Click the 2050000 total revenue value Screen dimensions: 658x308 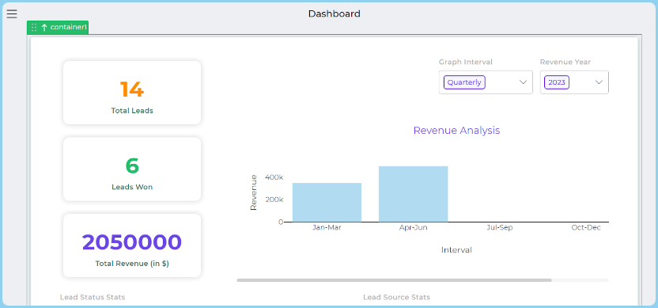[132, 242]
